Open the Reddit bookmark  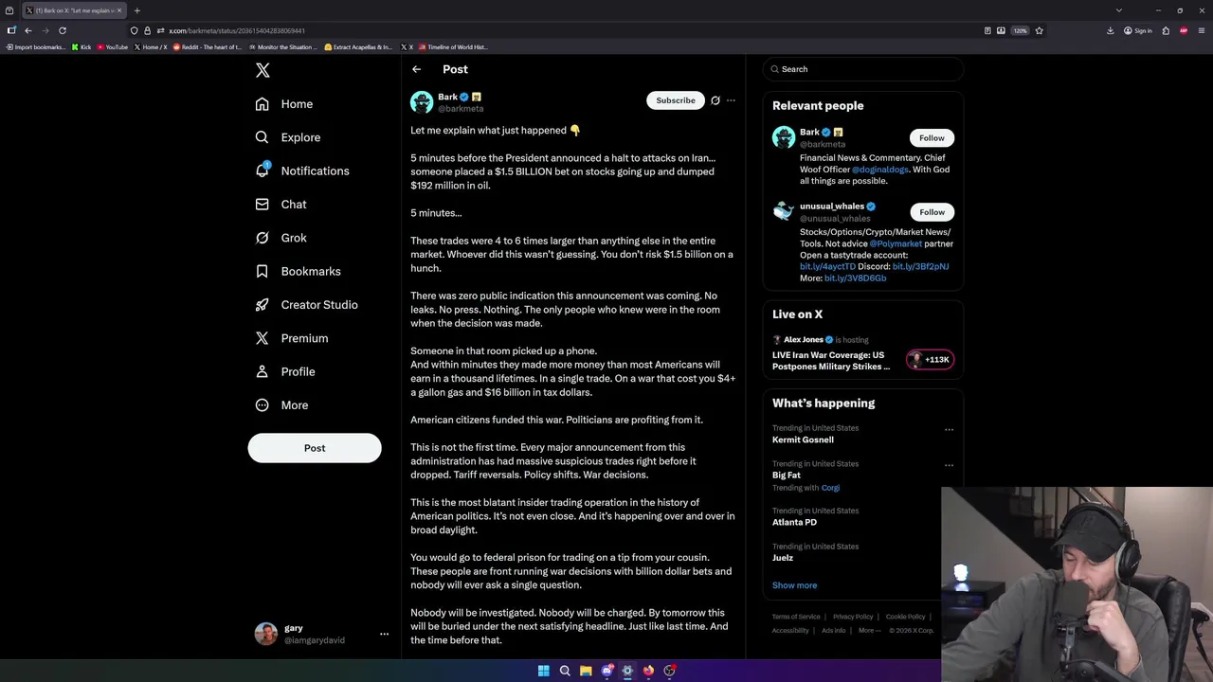click(208, 47)
